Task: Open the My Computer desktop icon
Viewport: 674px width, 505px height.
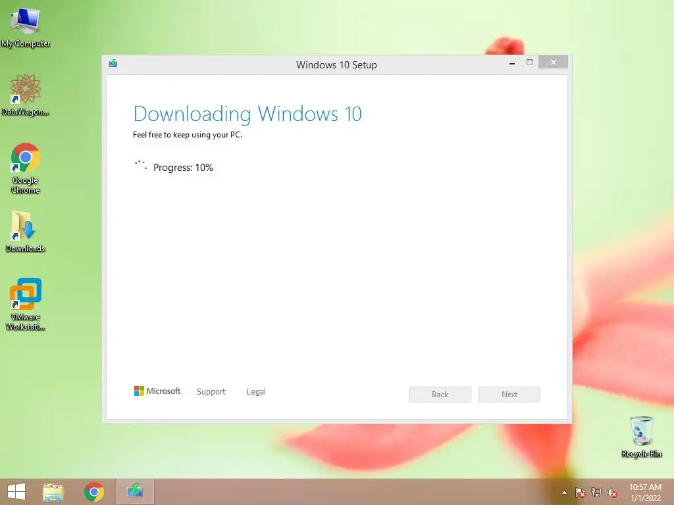Action: (26, 26)
